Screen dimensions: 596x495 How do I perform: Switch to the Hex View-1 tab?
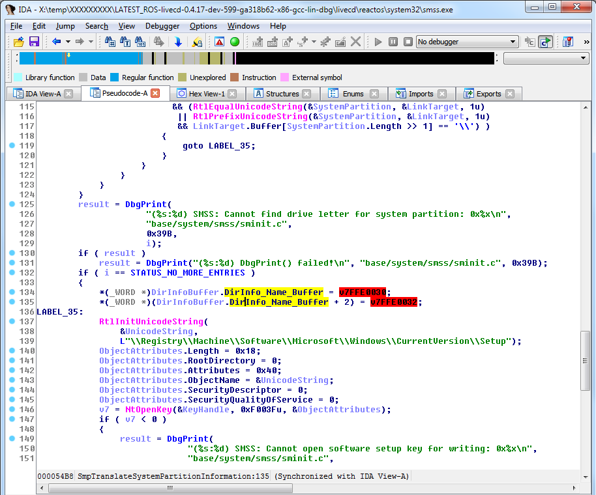point(207,94)
